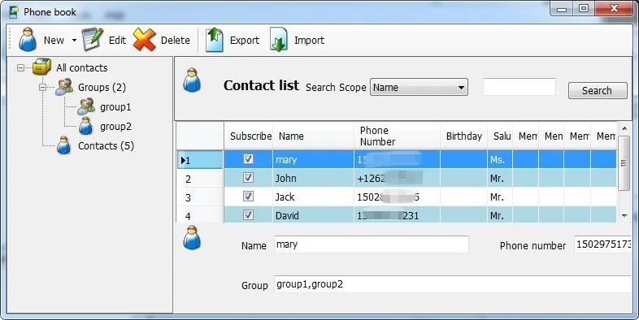Viewport: 639px width, 320px height.
Task: Uncheck Subscribe checkbox for Jack
Action: pos(248,197)
